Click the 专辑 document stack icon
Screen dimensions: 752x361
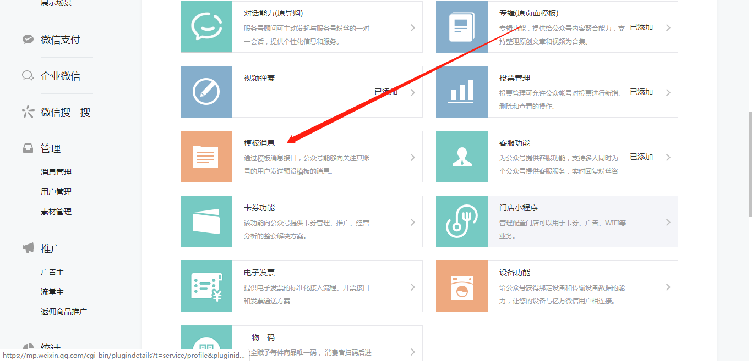(462, 27)
